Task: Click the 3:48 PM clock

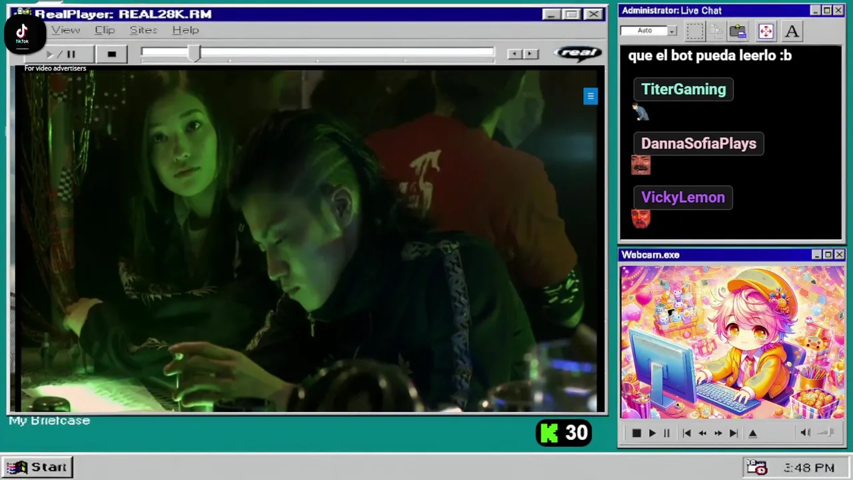Action: click(809, 468)
